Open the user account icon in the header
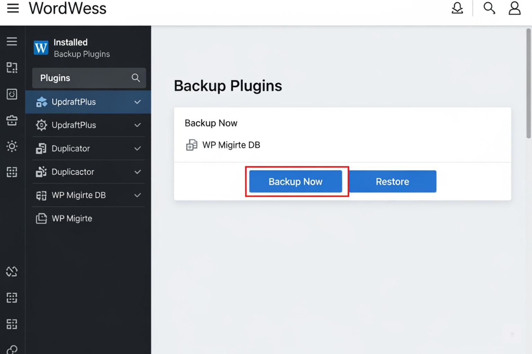532x354 pixels. [x=514, y=8]
